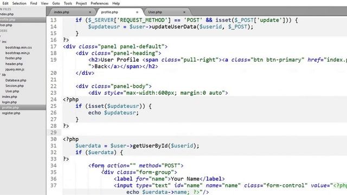Click 'echo' keyword on line 26
Viewport: 347px width, 195px height.
coord(94,113)
